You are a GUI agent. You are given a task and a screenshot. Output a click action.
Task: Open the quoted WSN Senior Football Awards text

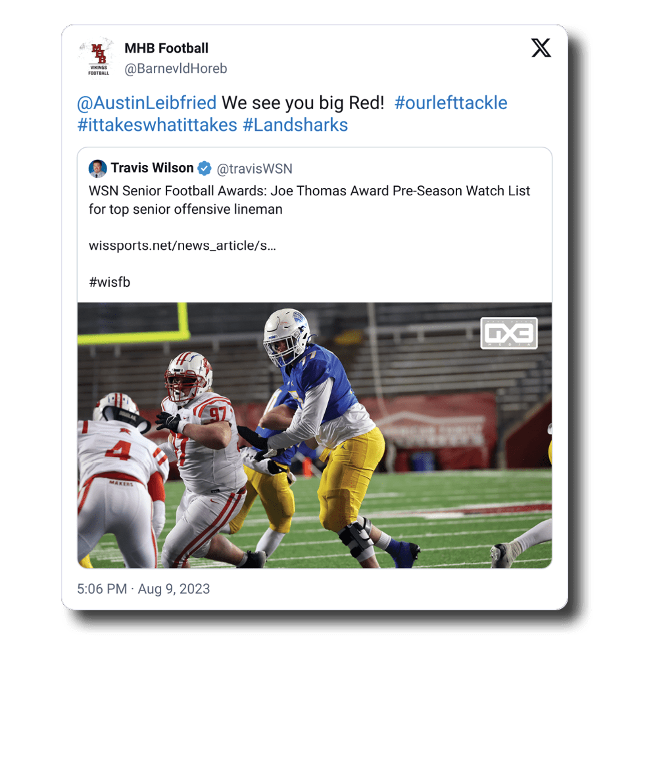click(x=309, y=200)
